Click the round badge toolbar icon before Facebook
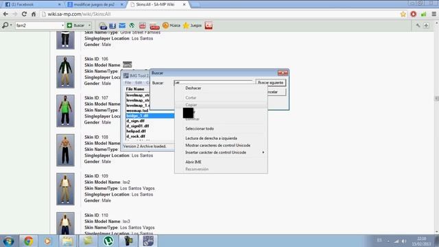The width and height of the screenshot is (439, 247). [103, 26]
